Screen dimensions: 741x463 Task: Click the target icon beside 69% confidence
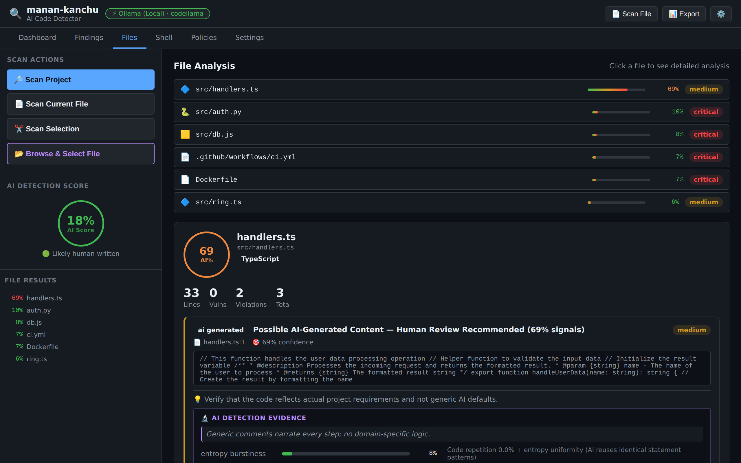256,342
